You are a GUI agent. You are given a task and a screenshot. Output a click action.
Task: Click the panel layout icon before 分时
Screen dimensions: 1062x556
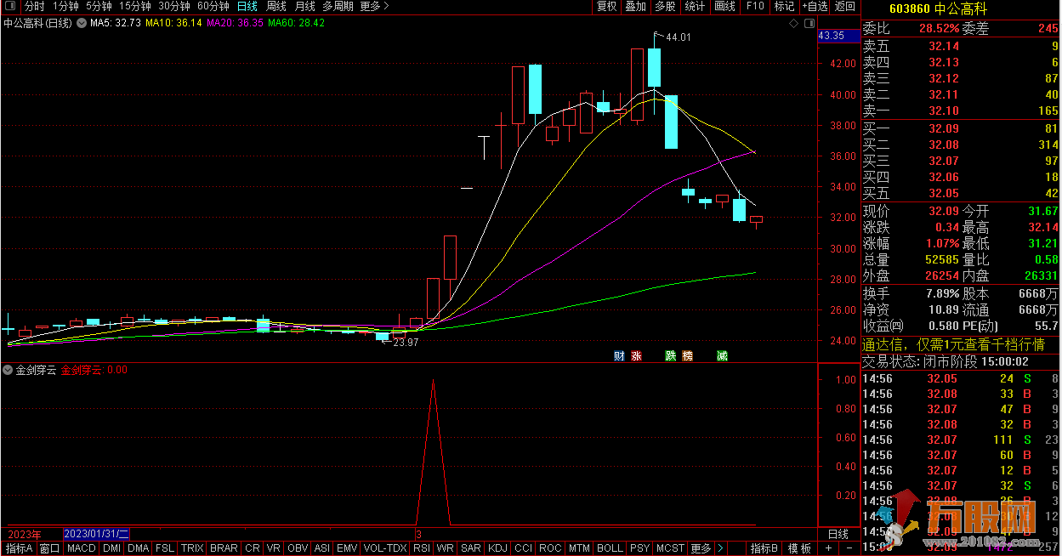(11, 6)
